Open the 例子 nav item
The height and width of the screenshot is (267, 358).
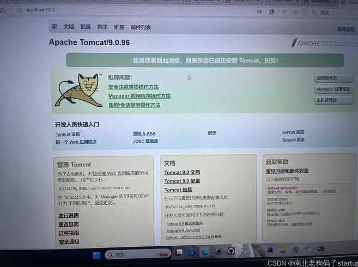pyautogui.click(x=102, y=27)
